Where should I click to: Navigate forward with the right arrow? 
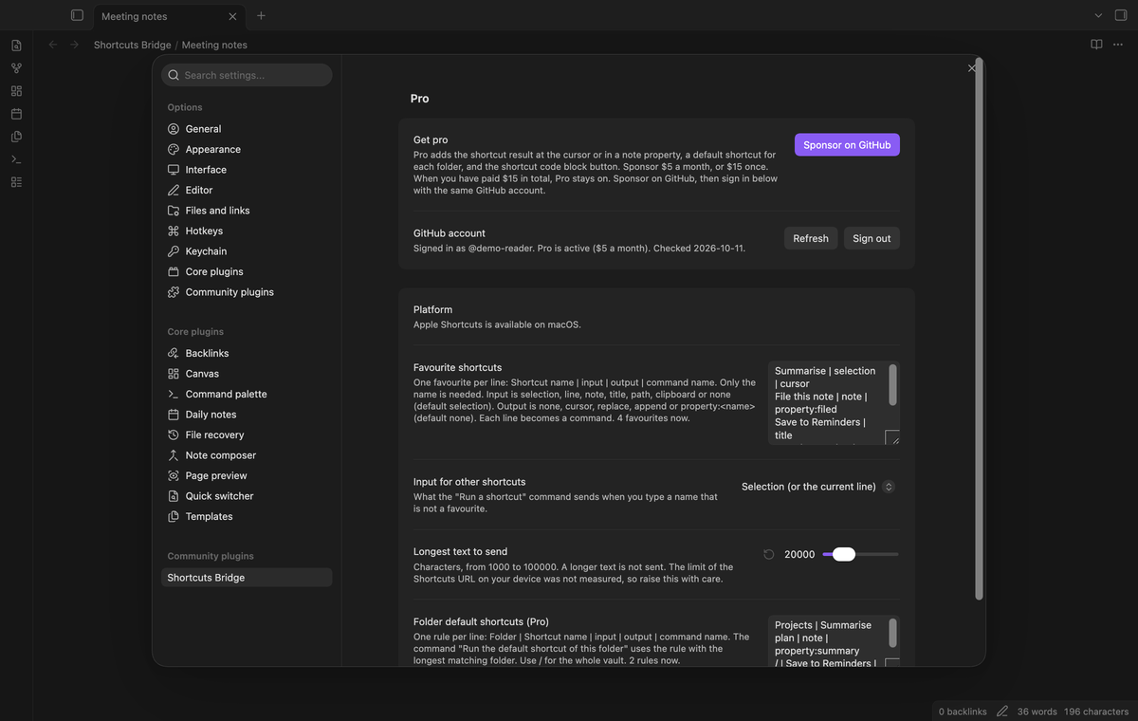point(74,45)
